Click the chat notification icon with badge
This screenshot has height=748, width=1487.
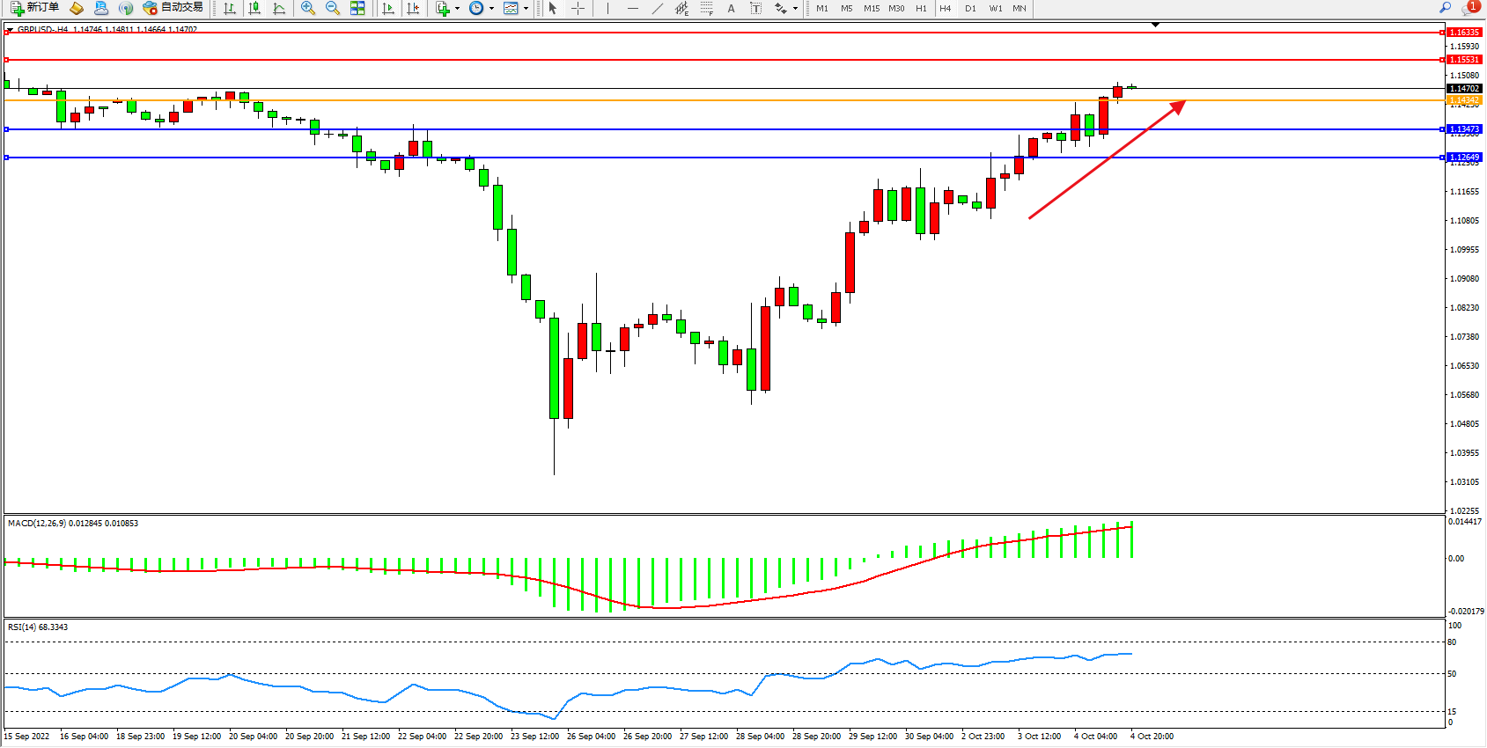[1469, 8]
